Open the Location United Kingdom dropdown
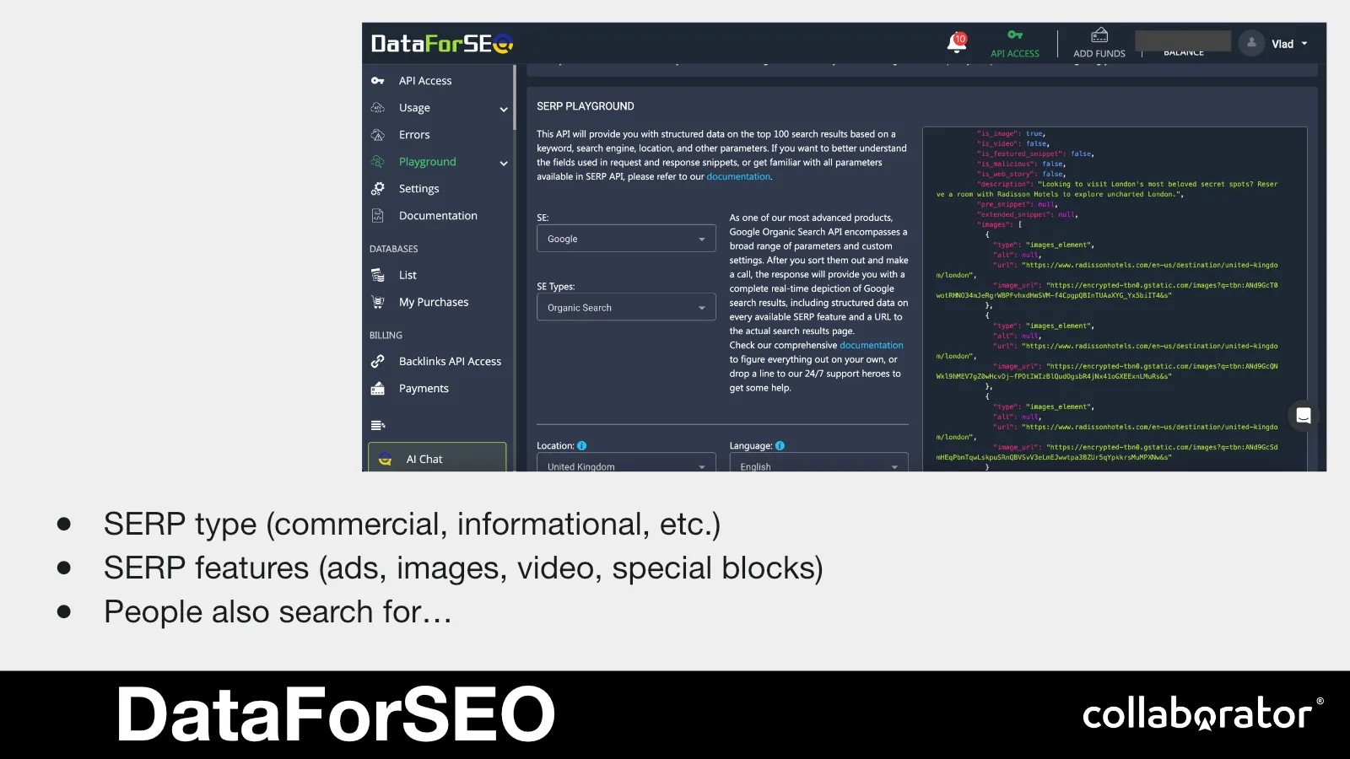Image resolution: width=1350 pixels, height=759 pixels. pos(626,462)
